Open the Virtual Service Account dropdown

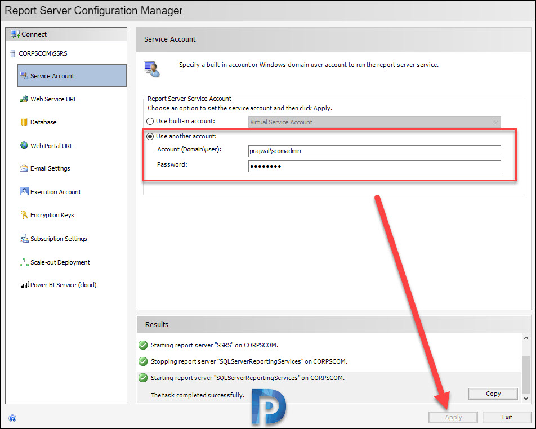374,122
